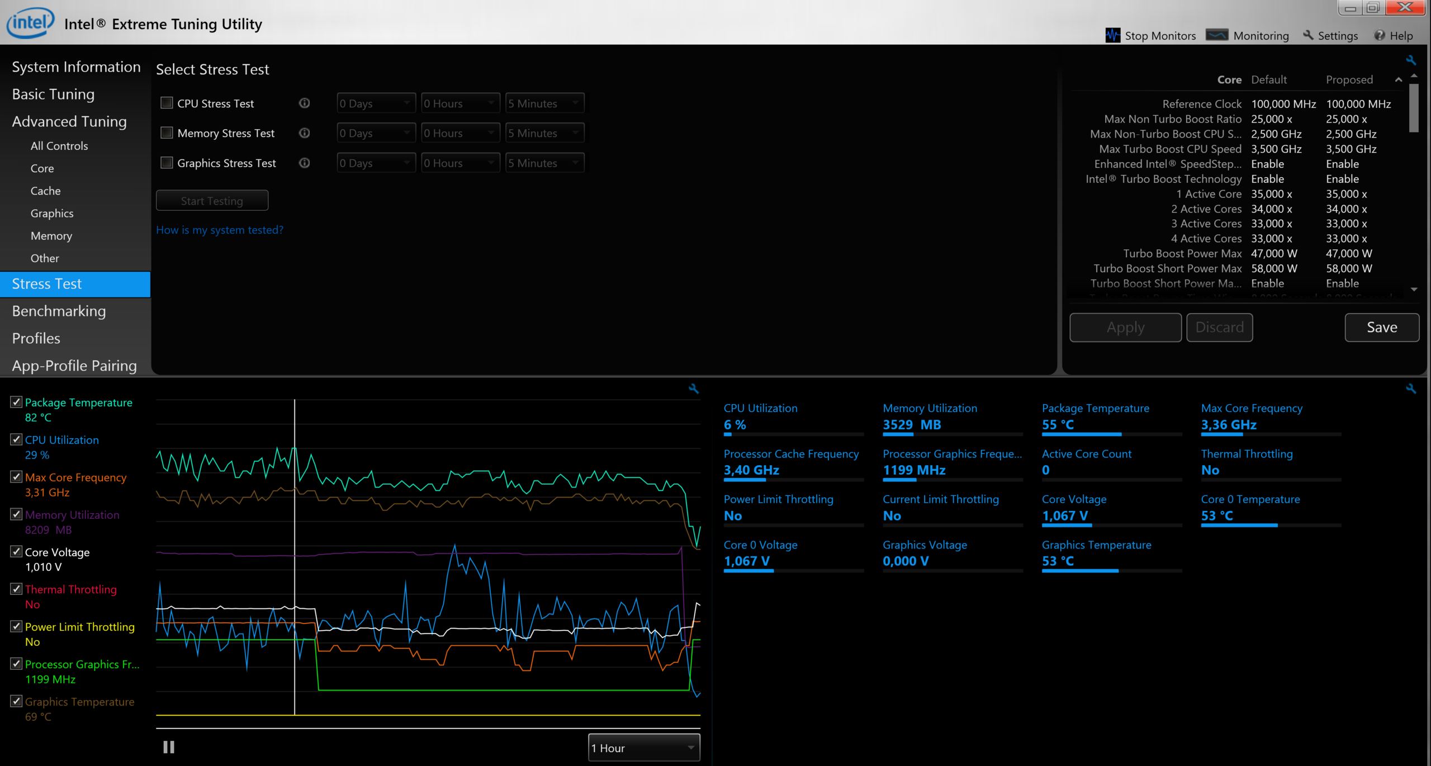
Task: Collapse the Core settings section chevron
Action: pos(1399,80)
